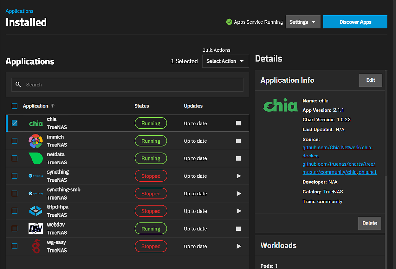Click the tftpd-hpa Up to date text
Viewport: 396px width, 269px height.
195,211
